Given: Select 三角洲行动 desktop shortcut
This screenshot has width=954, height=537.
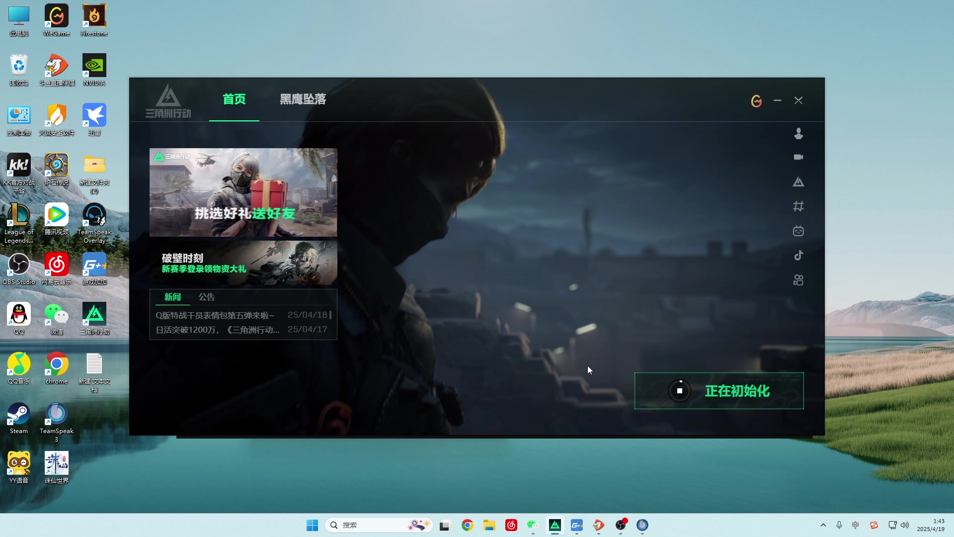Looking at the screenshot, I should click(x=94, y=319).
